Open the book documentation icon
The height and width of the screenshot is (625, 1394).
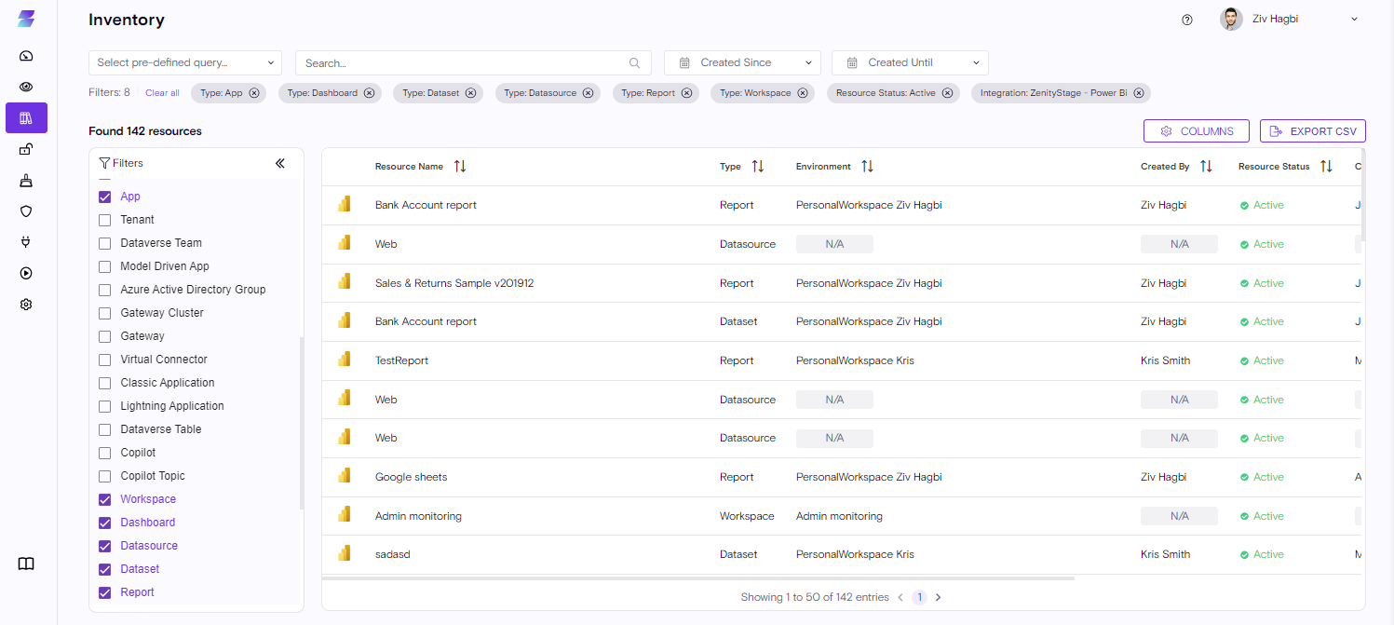26,564
